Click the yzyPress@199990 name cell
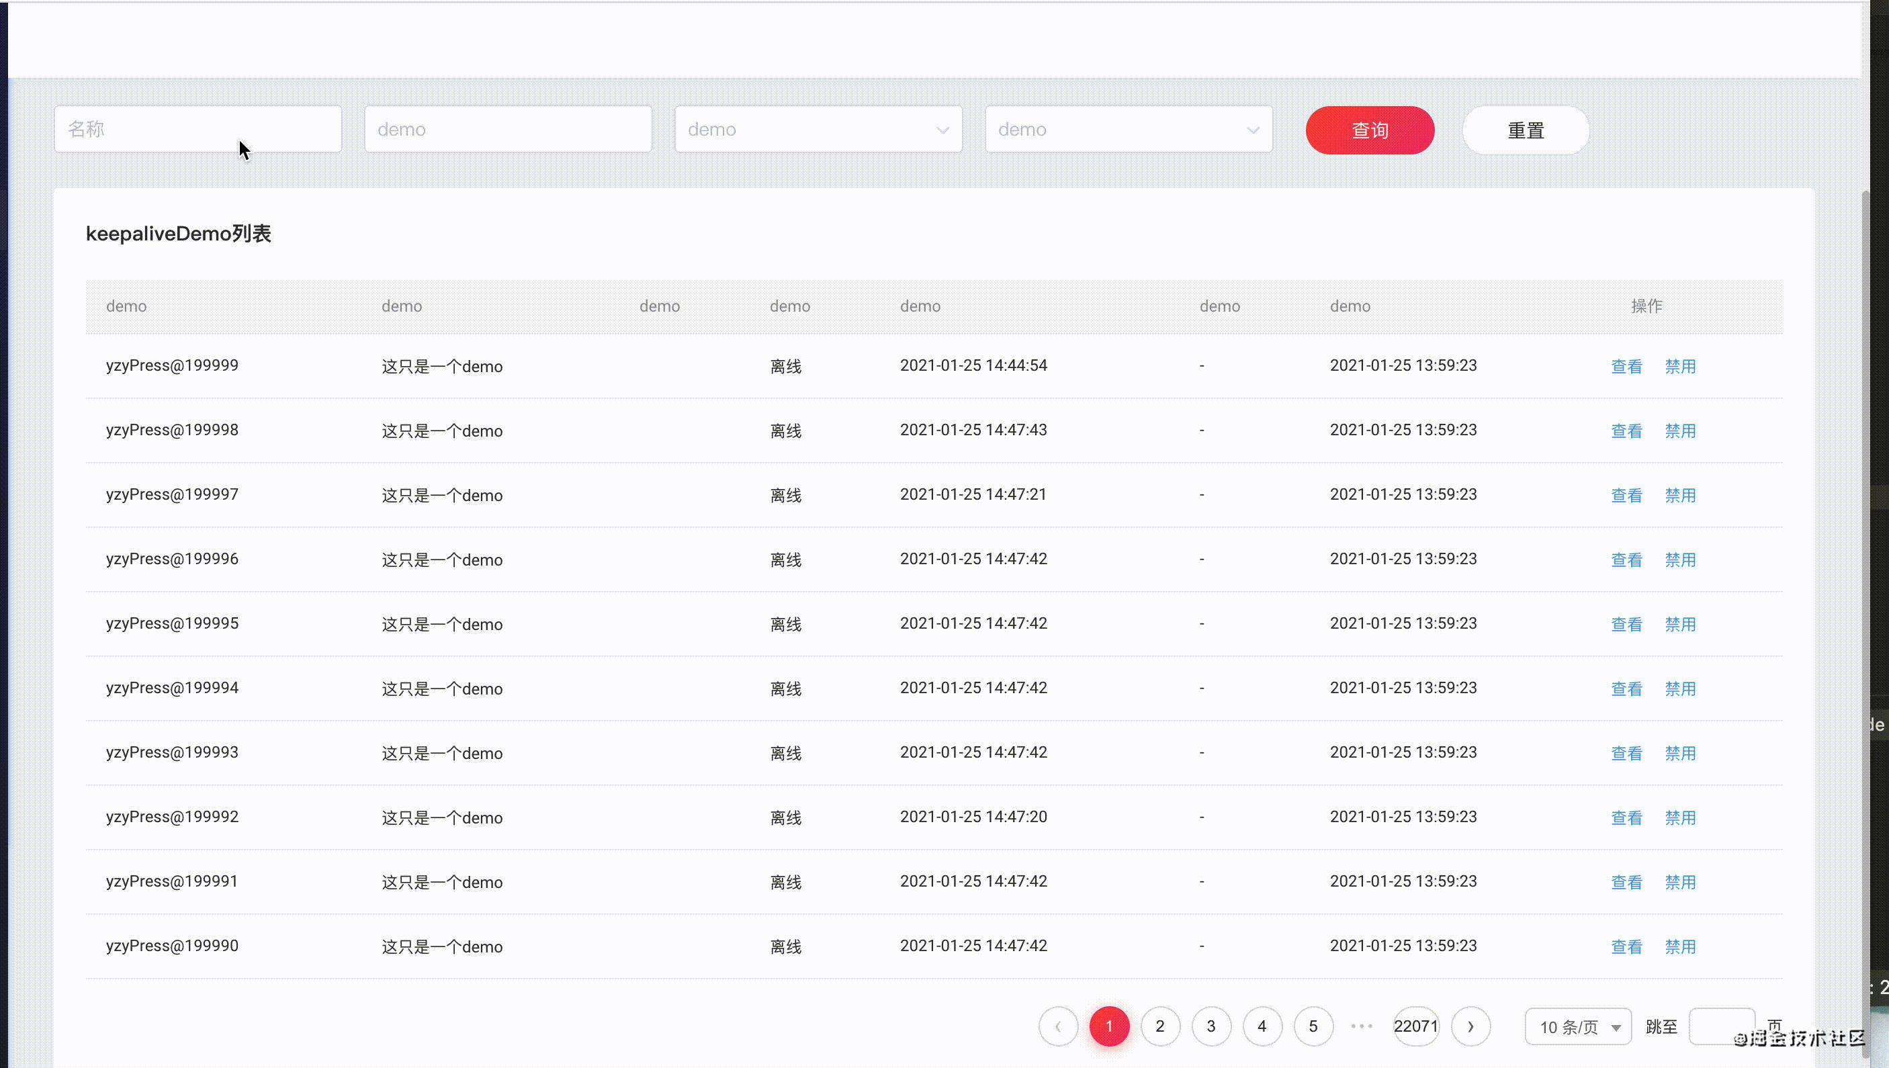 pos(173,946)
